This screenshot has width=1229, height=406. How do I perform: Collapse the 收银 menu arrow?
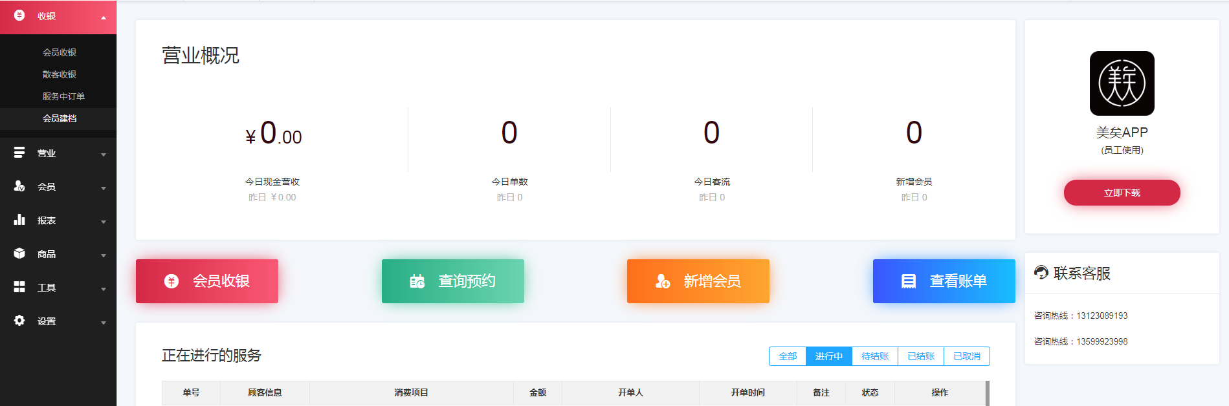pos(104,17)
